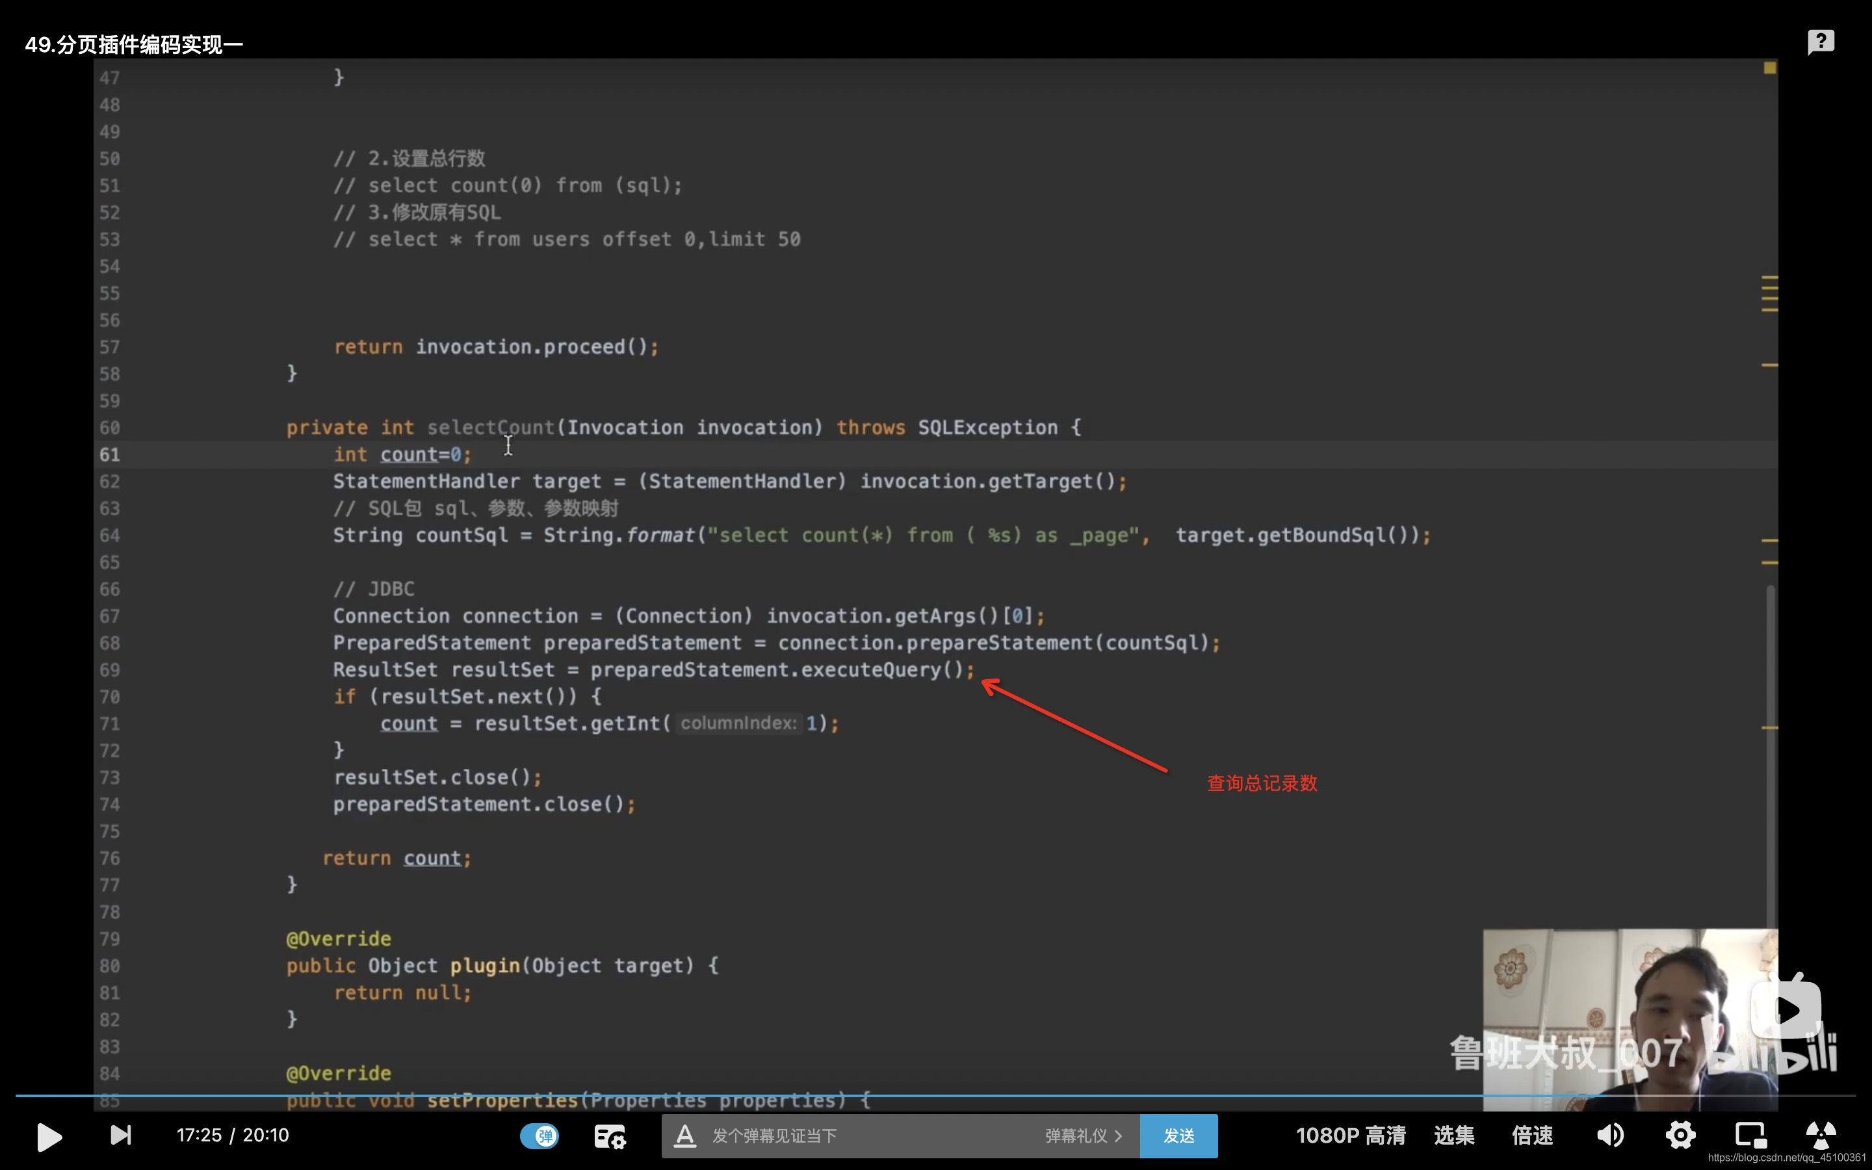1872x1170 pixels.
Task: Toggle the danmaku comments switch
Action: point(539,1135)
